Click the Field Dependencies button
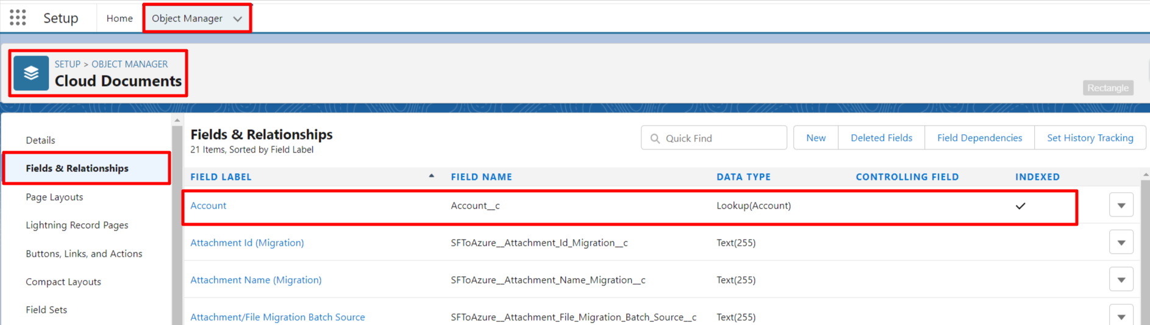 (x=980, y=138)
